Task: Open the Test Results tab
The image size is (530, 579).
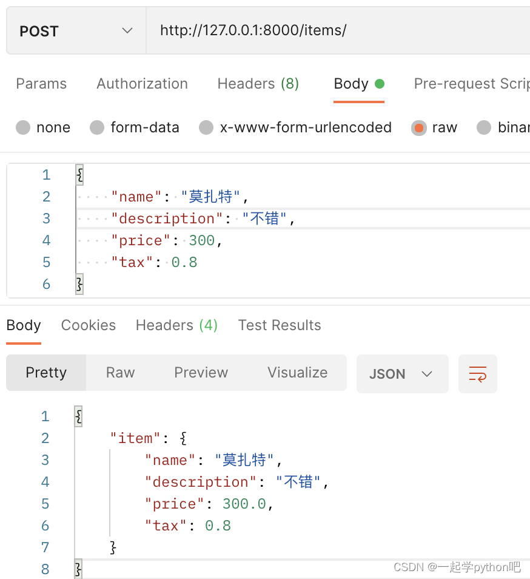Action: coord(280,325)
